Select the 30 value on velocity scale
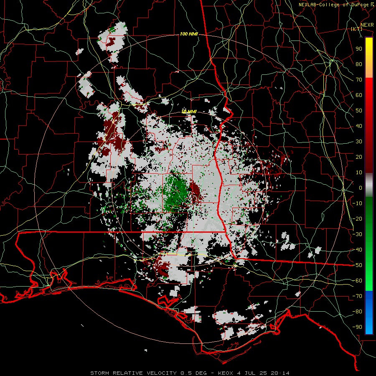The image size is (376, 376). (x=359, y=142)
